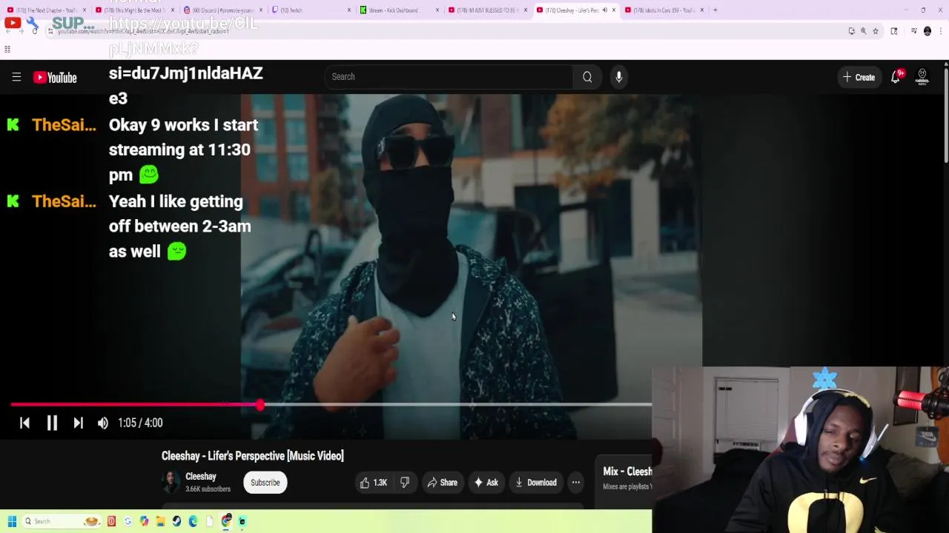
Task: Close the Cleeshay YouTube tab
Action: click(x=613, y=10)
